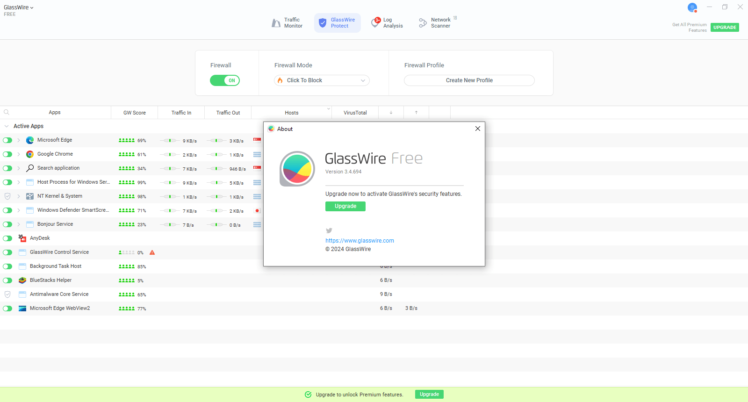Expand the NT Kernel & System row
Image resolution: width=748 pixels, height=402 pixels.
point(19,196)
